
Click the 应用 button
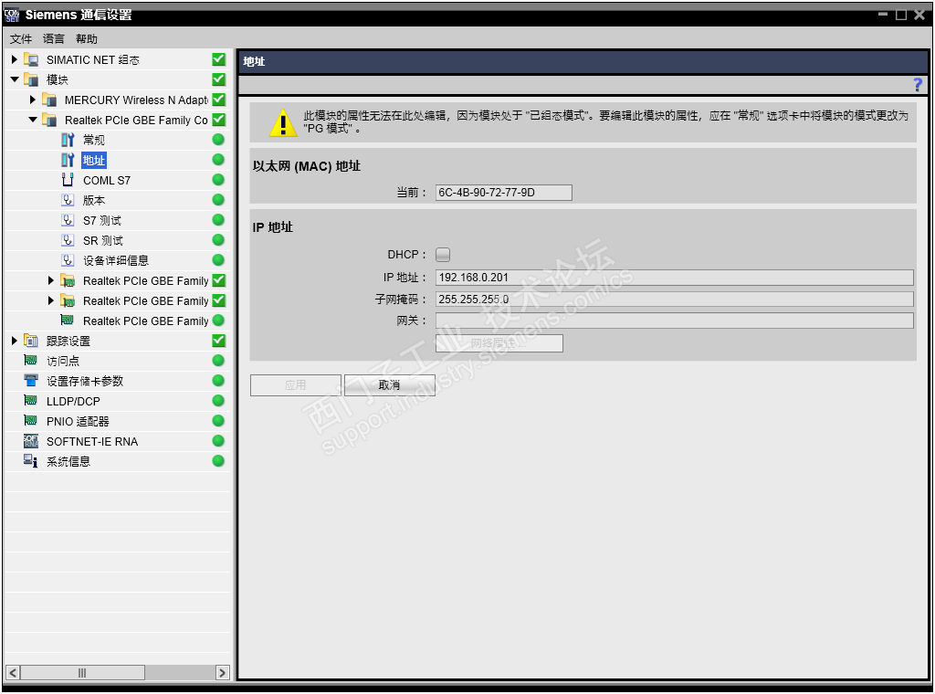[x=296, y=385]
